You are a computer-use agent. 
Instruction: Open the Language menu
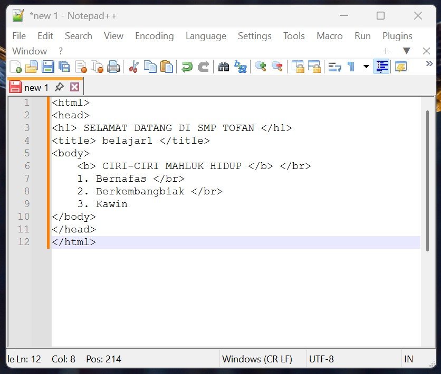coord(206,36)
